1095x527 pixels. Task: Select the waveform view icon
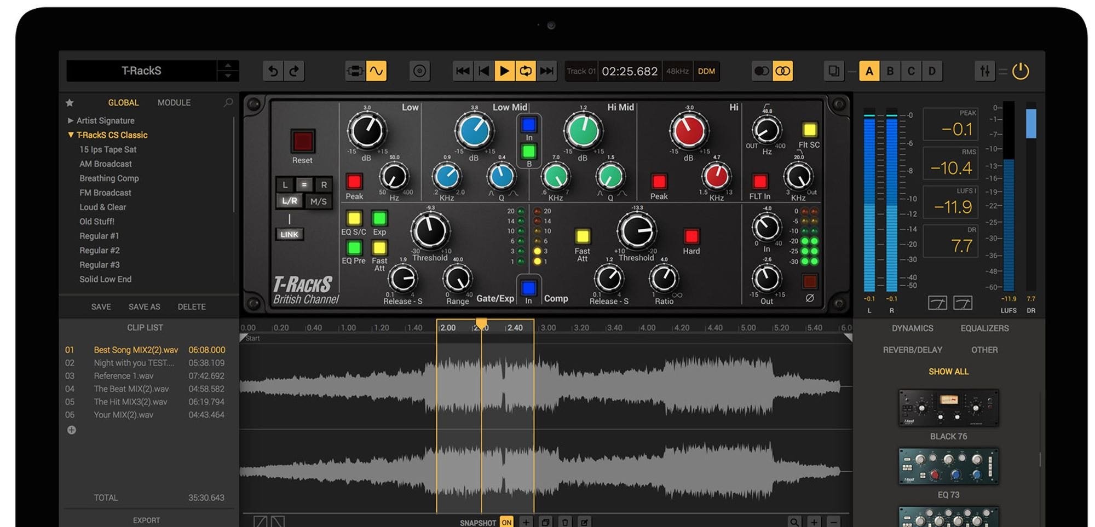pyautogui.click(x=376, y=71)
